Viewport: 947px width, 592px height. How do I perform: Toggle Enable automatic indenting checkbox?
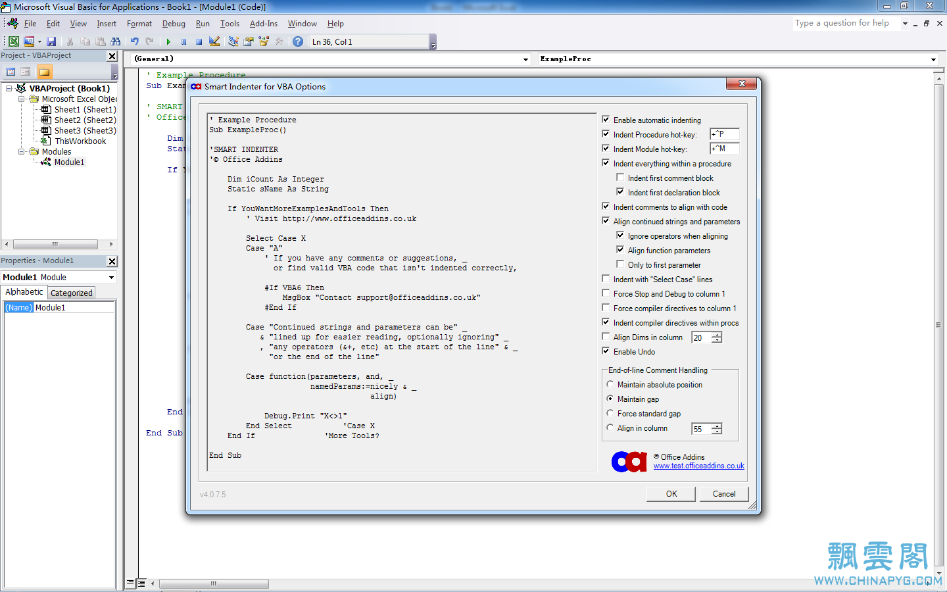606,120
